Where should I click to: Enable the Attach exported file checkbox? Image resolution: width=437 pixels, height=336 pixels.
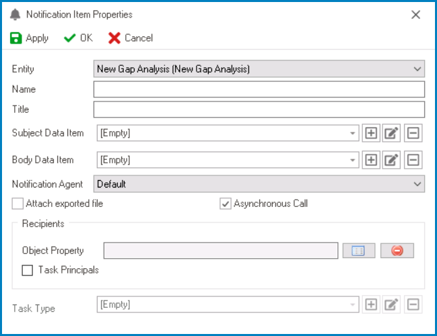click(18, 204)
